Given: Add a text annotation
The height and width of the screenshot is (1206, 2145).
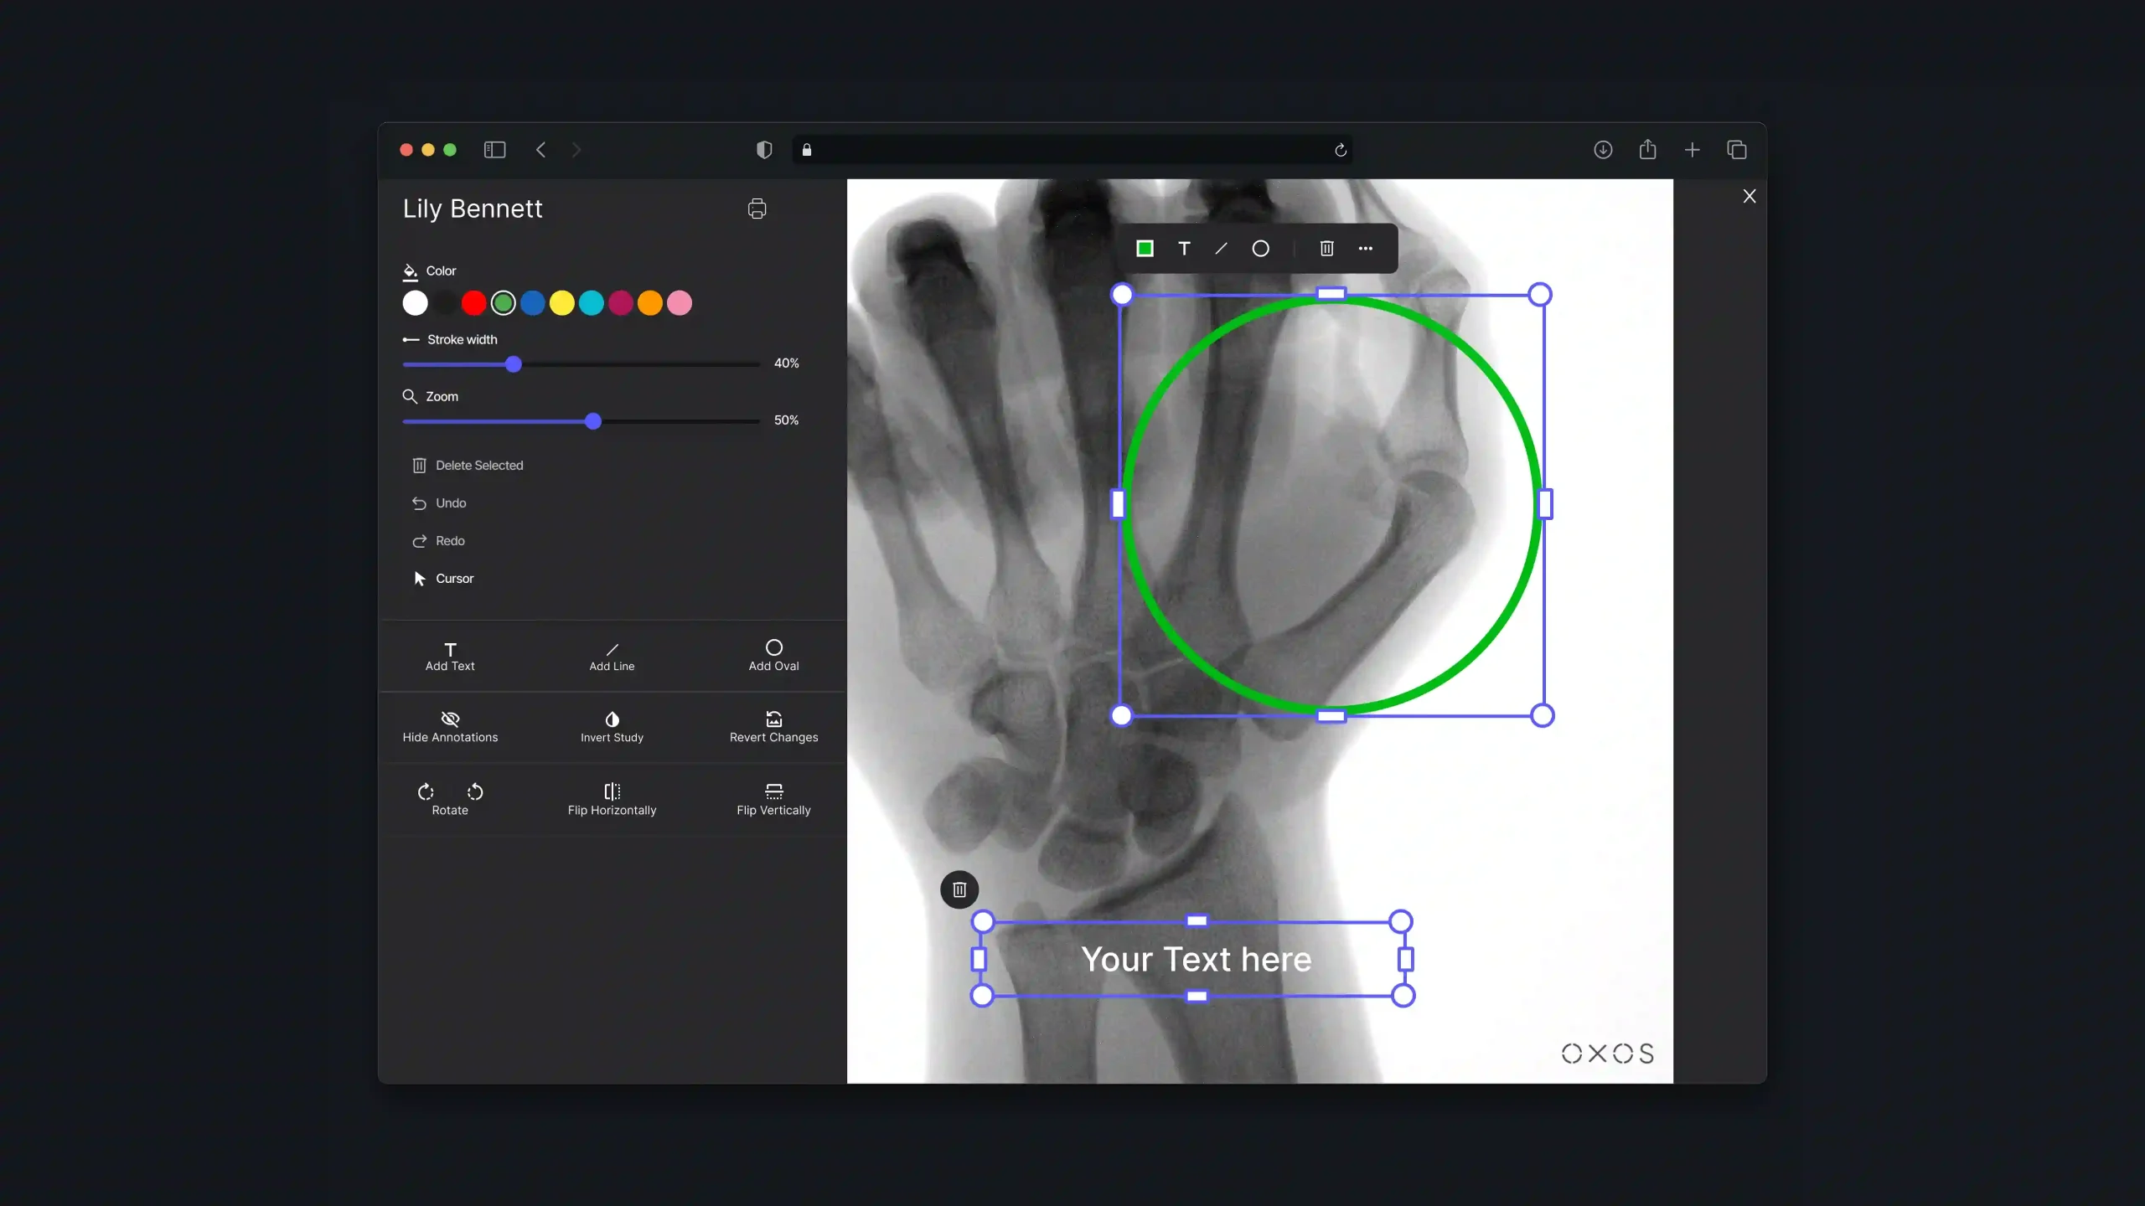Looking at the screenshot, I should [x=450, y=656].
